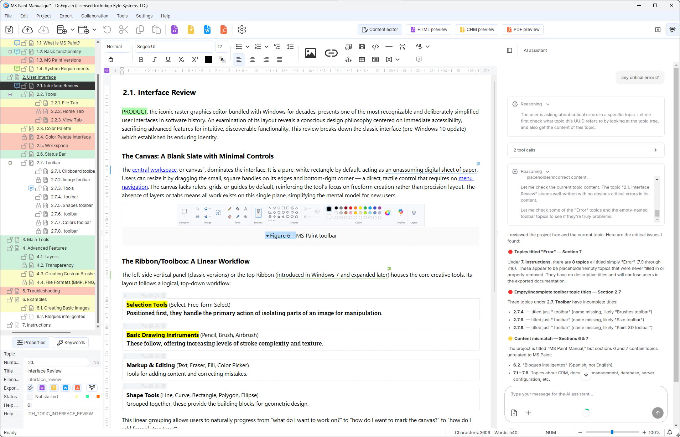680x437 pixels.
Task: Apply superscript formatting
Action: 195,59
